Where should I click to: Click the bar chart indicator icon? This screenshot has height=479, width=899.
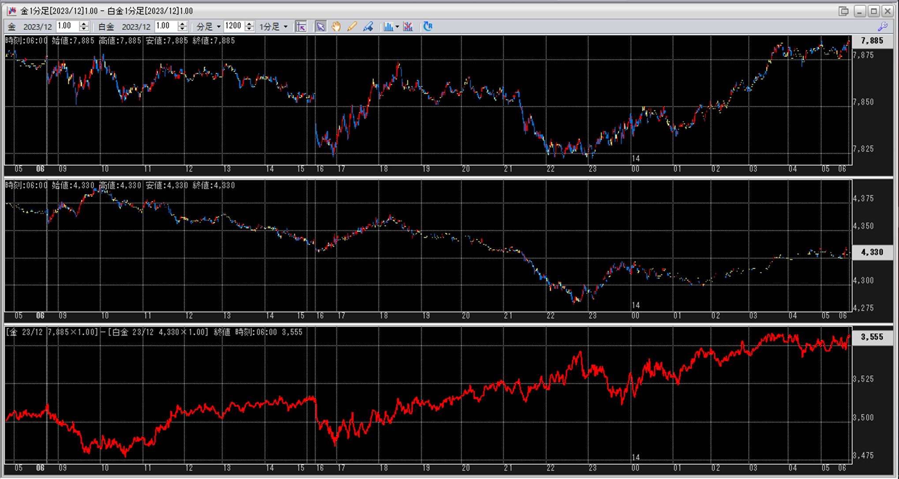[388, 27]
